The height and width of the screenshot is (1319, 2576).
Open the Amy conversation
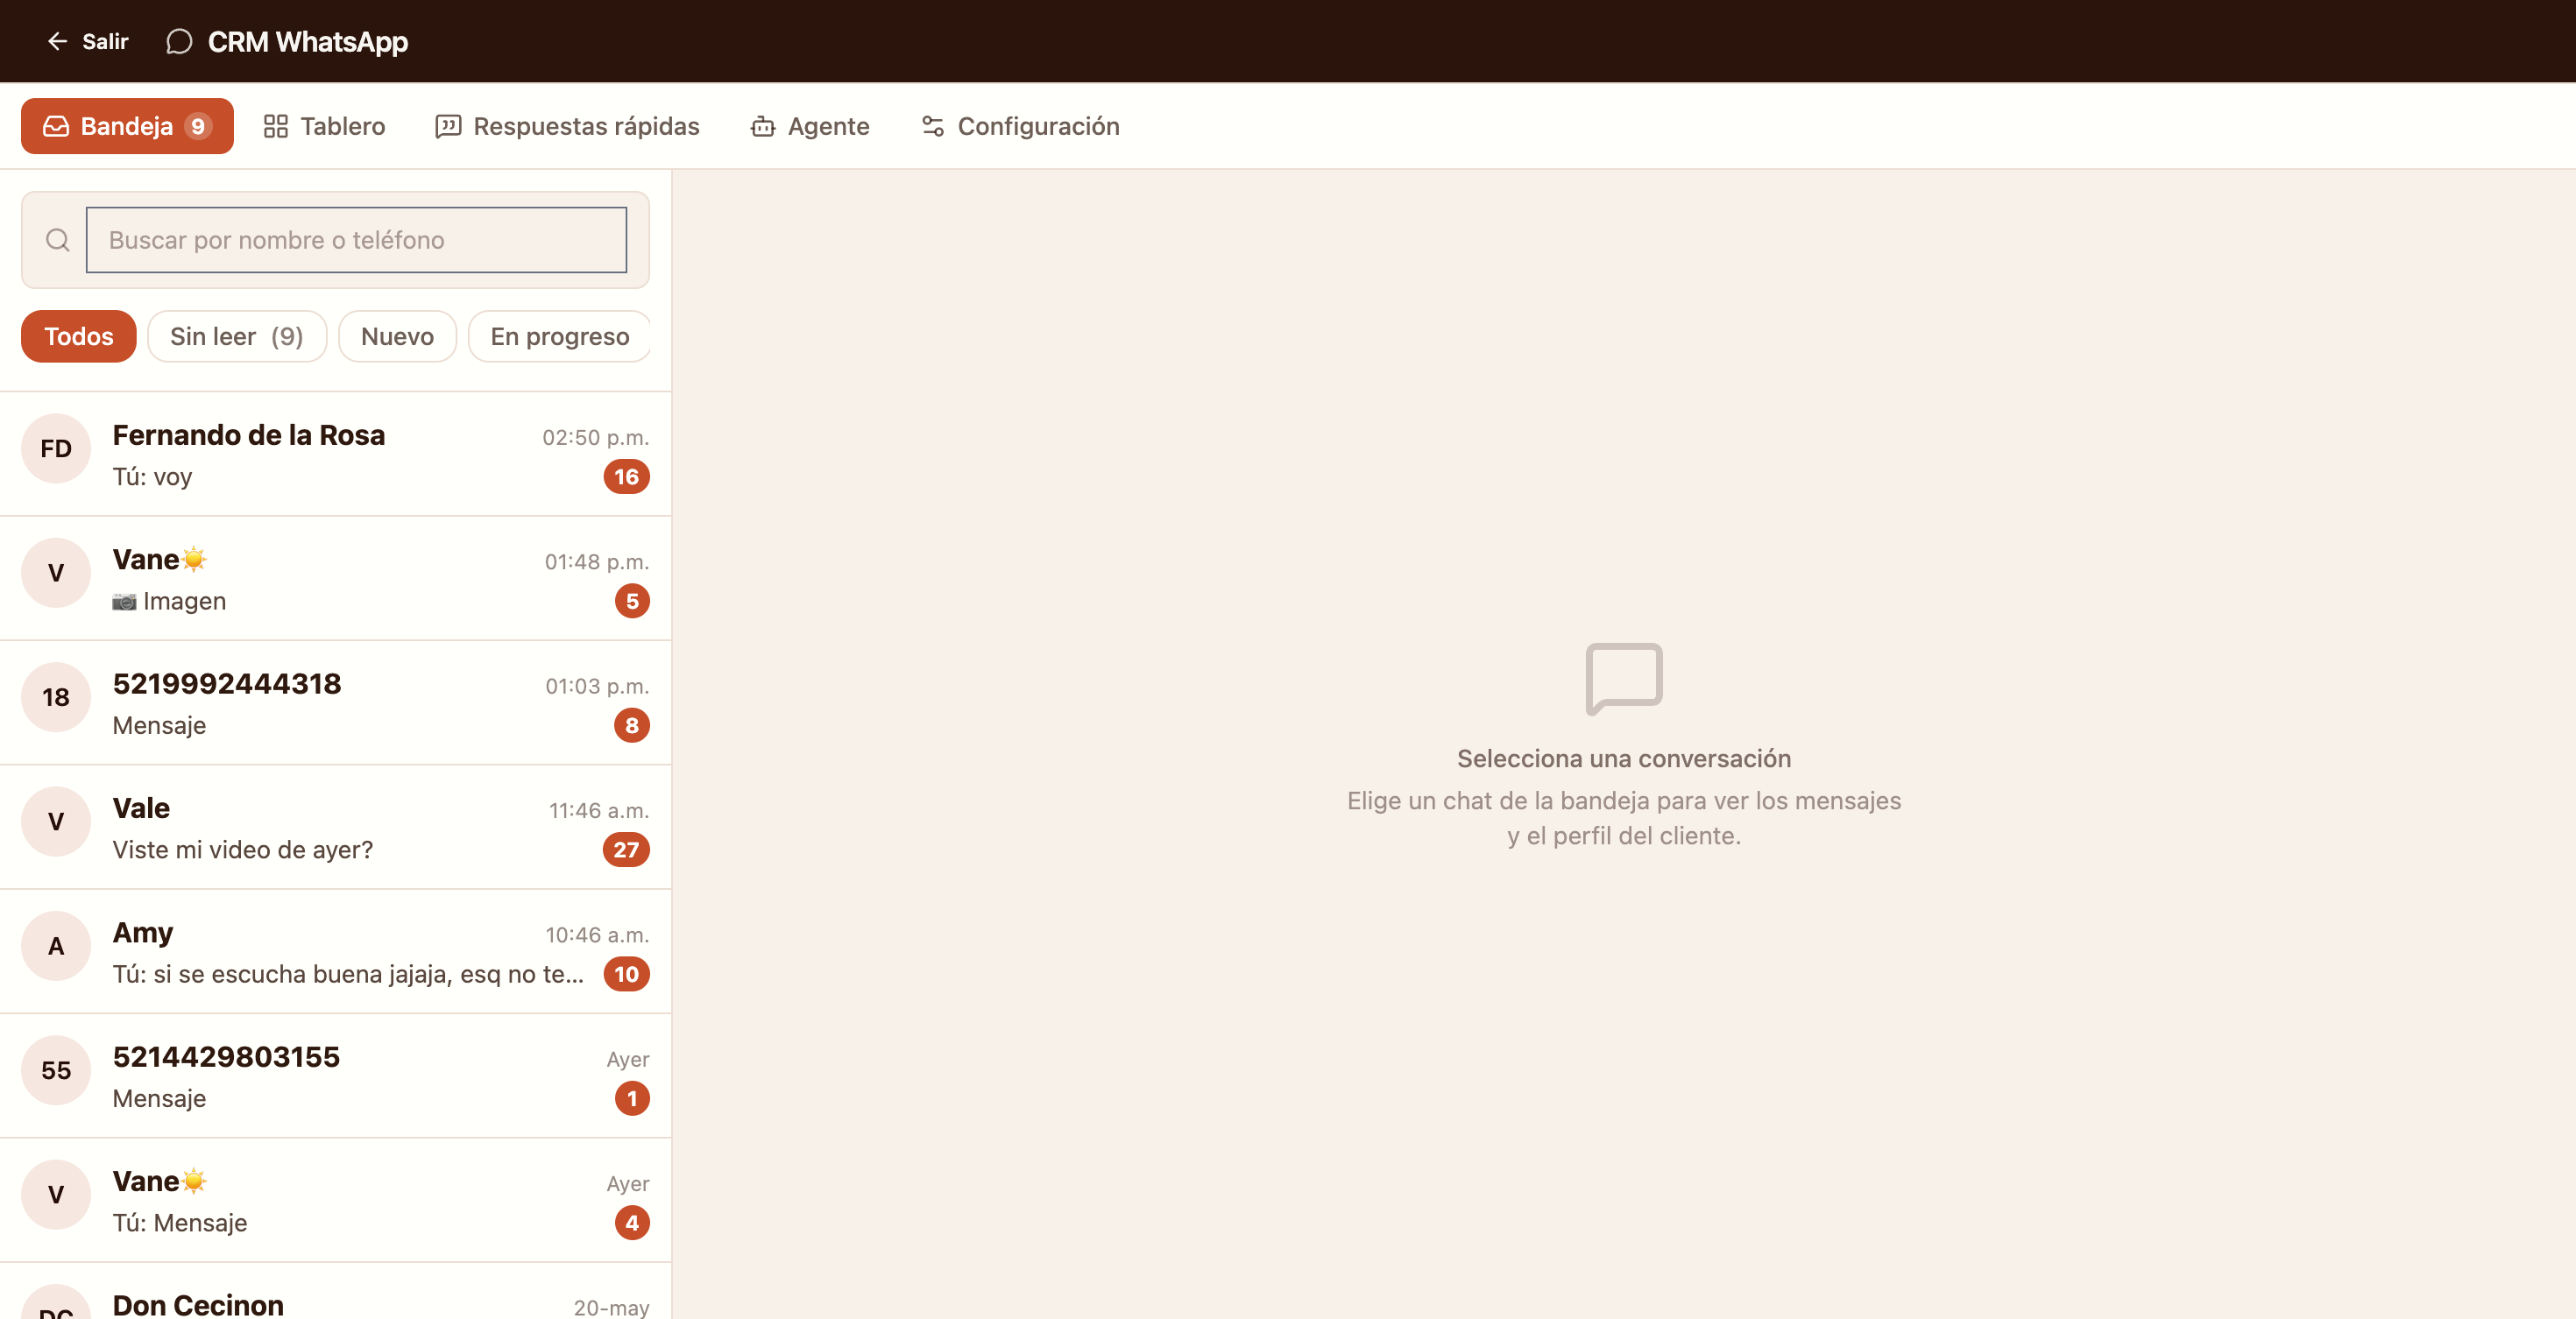pyautogui.click(x=335, y=952)
